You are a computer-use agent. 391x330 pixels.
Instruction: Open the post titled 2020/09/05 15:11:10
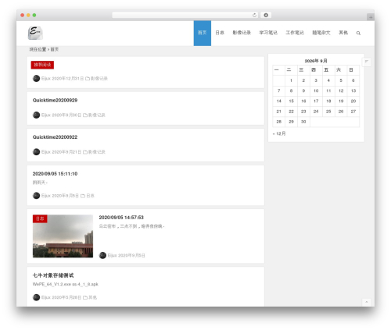coord(55,174)
